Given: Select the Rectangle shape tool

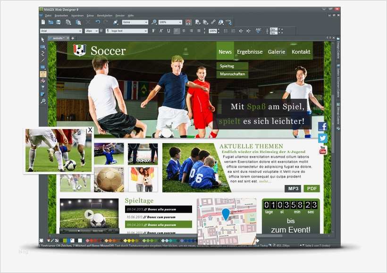Looking at the screenshot, I should click(43, 67).
